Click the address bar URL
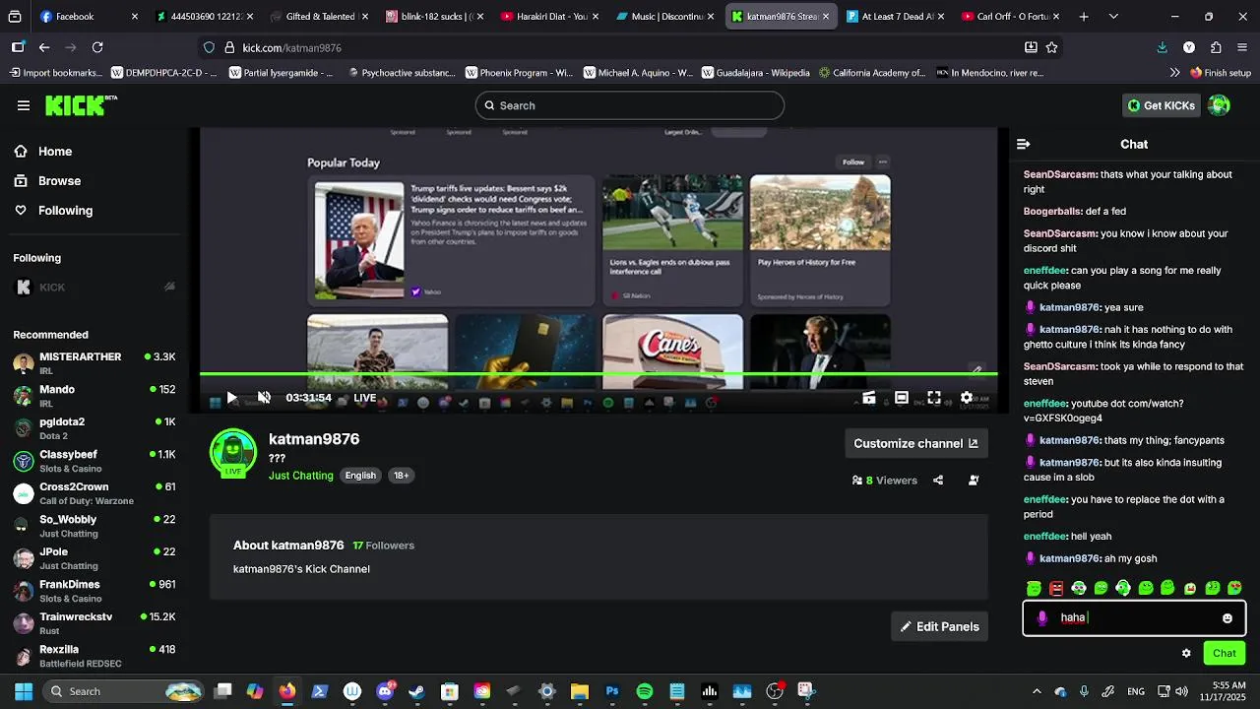1260x709 pixels. tap(292, 47)
